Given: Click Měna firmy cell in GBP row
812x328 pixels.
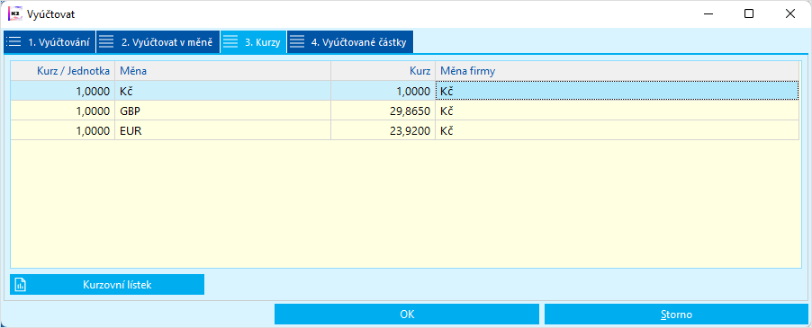Looking at the screenshot, I should tap(617, 111).
